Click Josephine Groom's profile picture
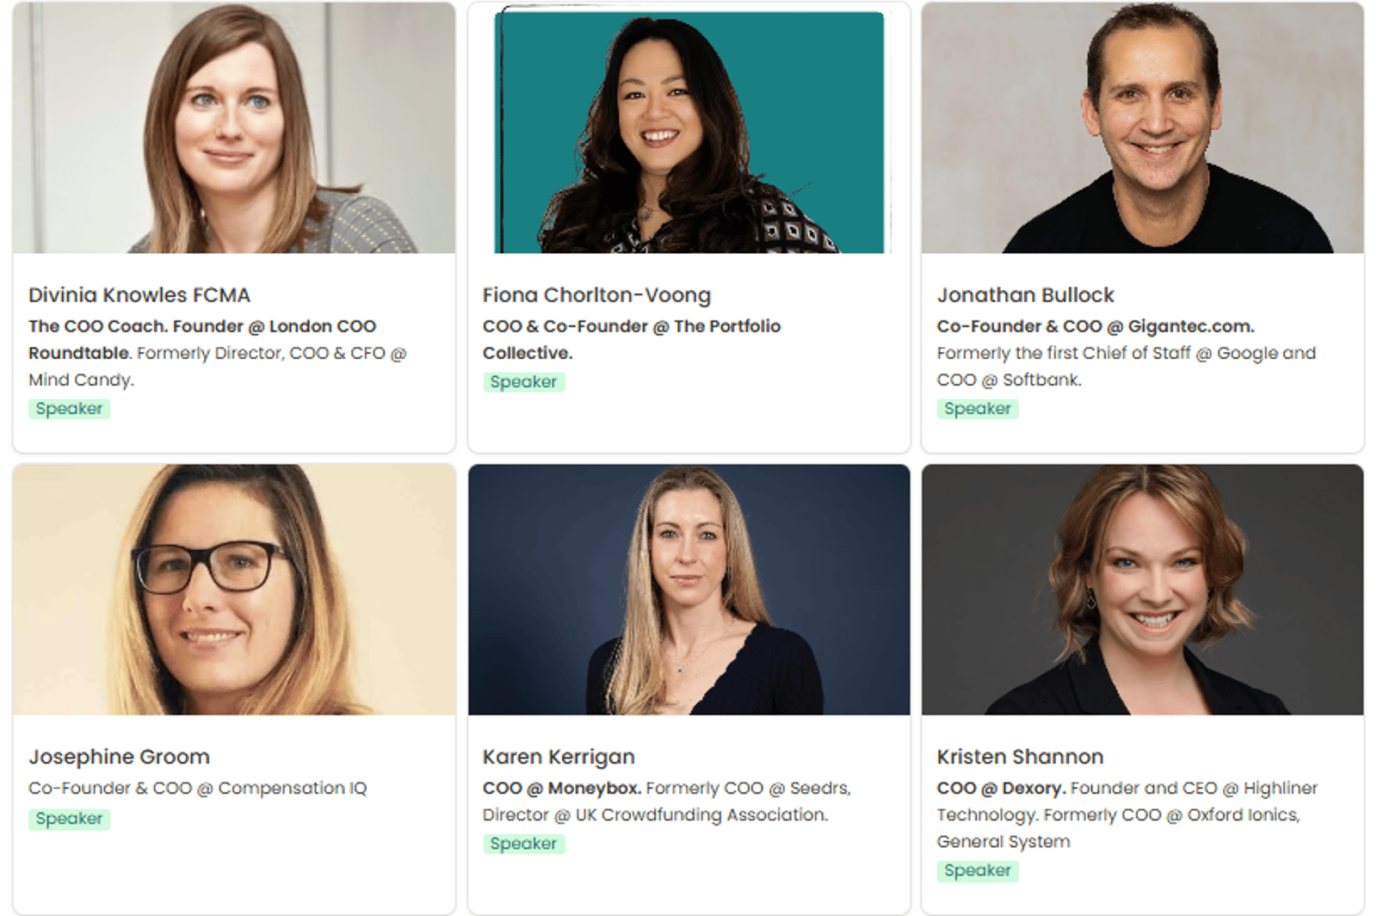Image resolution: width=1377 pixels, height=916 pixels. point(234,590)
